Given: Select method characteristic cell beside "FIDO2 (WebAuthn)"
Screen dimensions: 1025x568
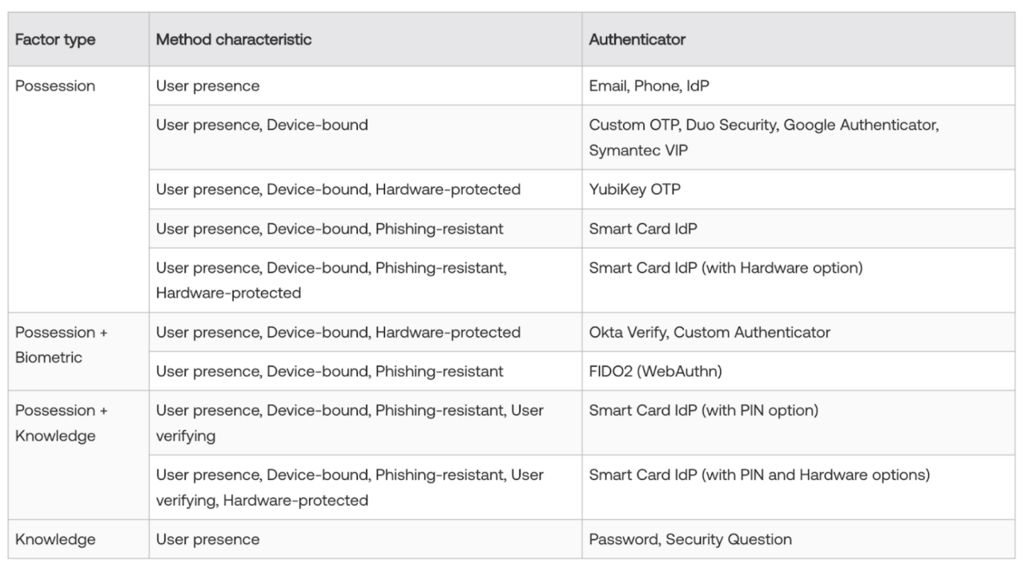Looking at the screenshot, I should tap(329, 371).
